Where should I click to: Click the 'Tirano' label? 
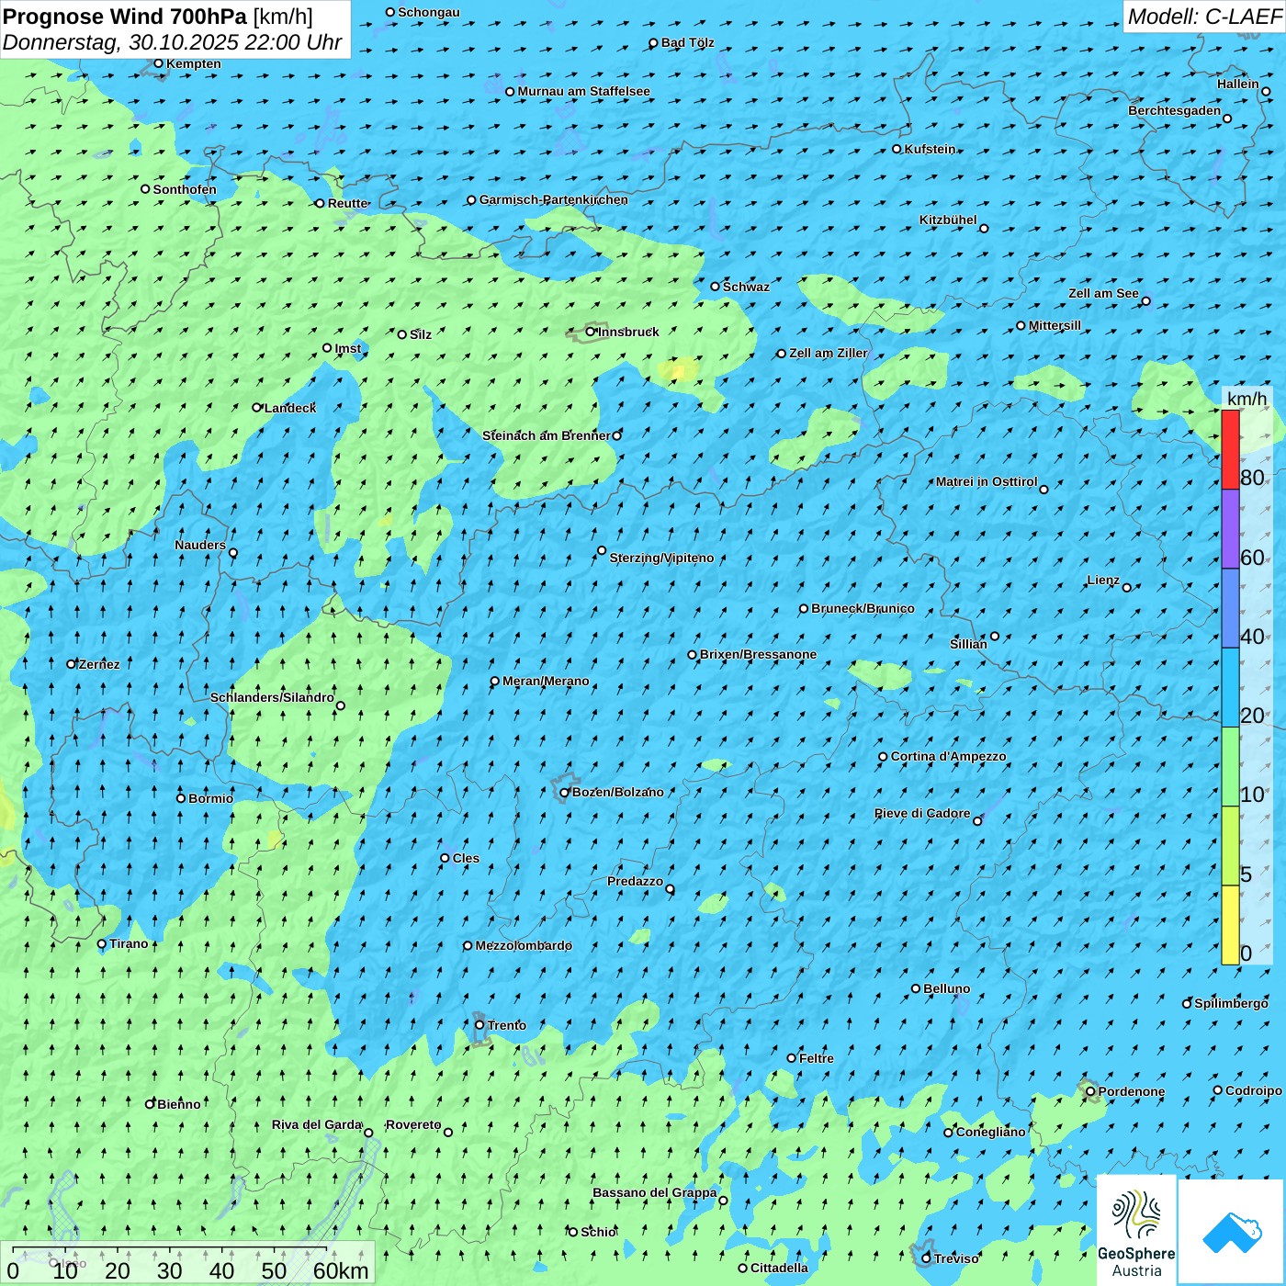(x=129, y=943)
